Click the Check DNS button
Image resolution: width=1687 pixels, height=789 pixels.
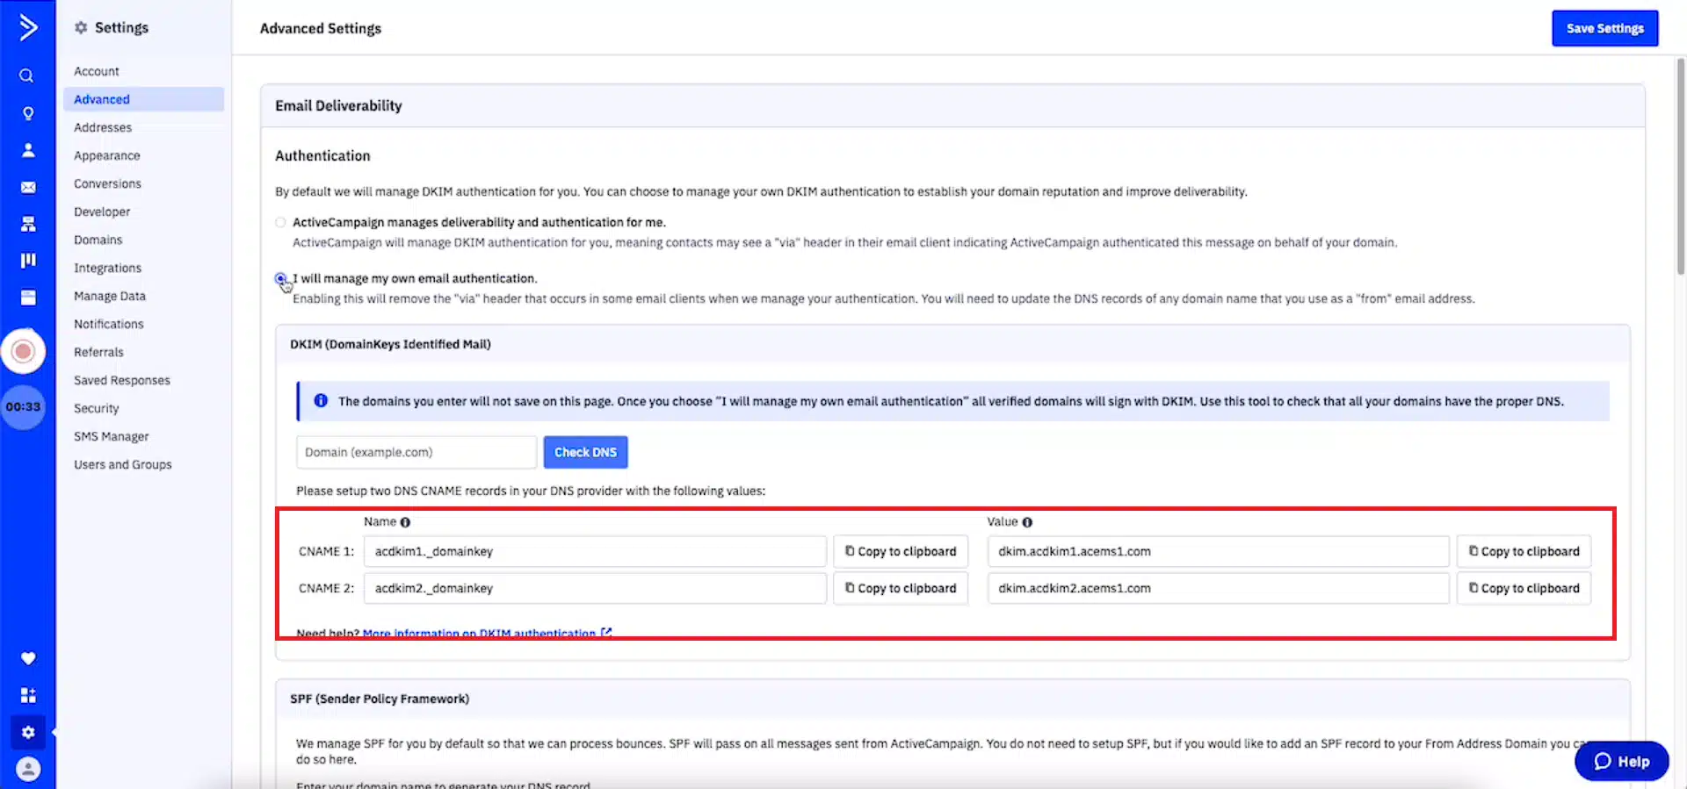coord(585,452)
